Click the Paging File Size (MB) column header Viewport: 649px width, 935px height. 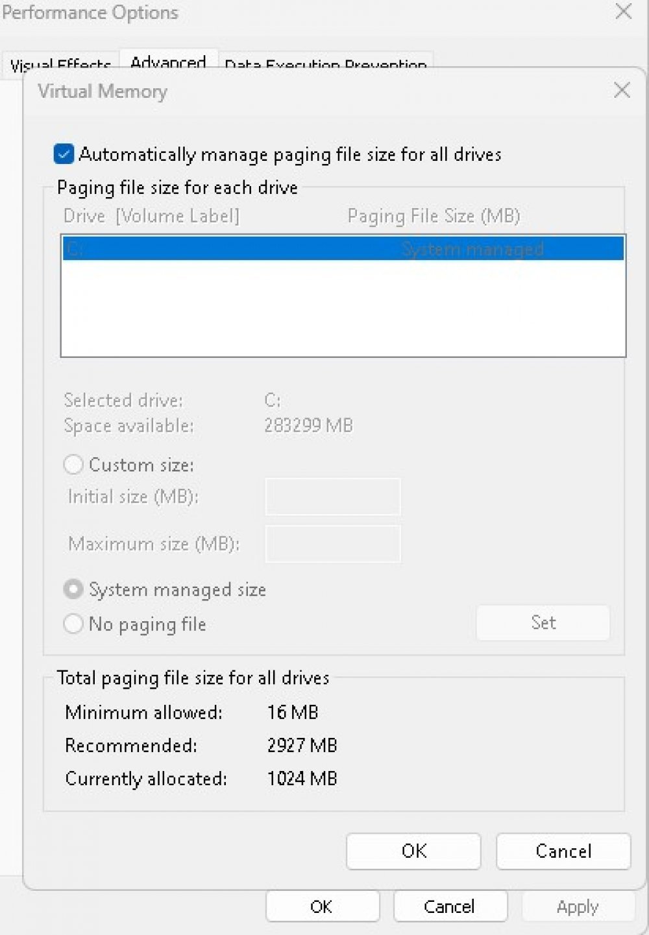tap(434, 216)
